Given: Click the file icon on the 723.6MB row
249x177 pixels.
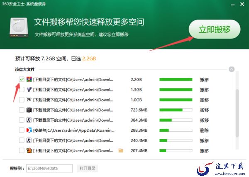Looking at the screenshot, I should [29, 110].
